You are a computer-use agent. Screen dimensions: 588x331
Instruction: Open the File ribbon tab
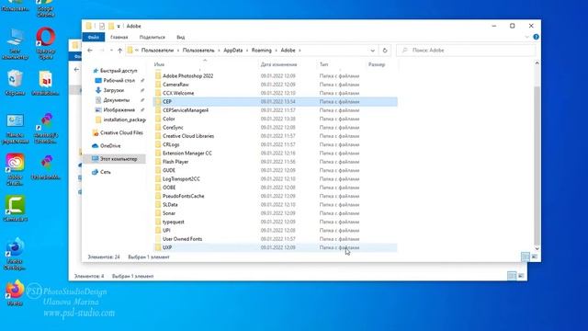[x=94, y=37]
